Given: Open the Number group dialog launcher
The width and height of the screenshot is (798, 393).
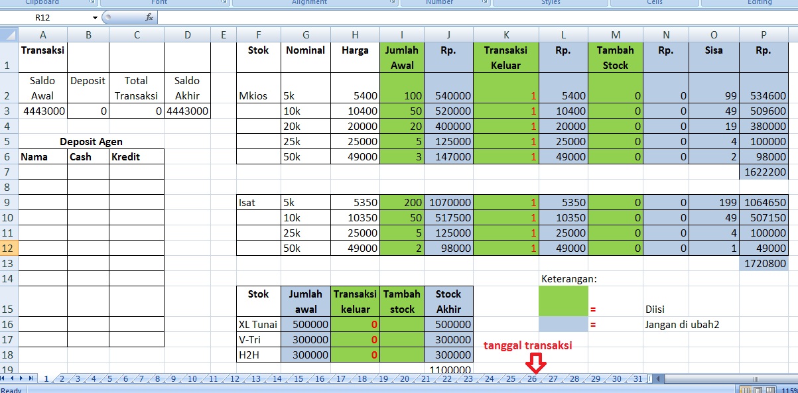Looking at the screenshot, I should pos(486,3).
